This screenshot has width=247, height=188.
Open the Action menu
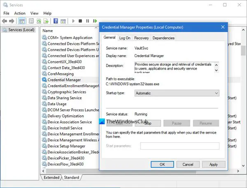pyautogui.click(x=20, y=13)
